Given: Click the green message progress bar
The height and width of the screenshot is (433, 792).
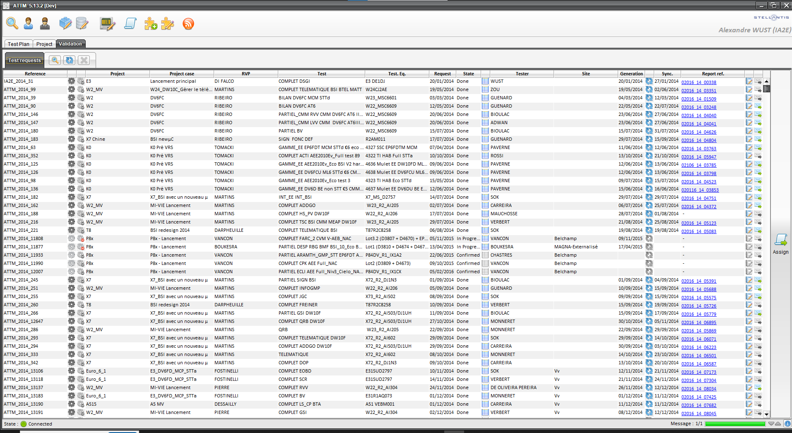Looking at the screenshot, I should coord(735,424).
